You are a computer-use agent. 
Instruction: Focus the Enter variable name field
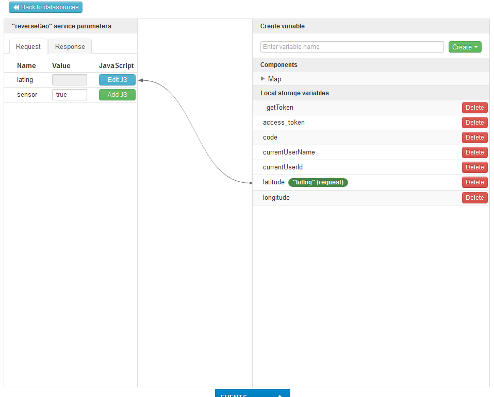coord(352,47)
